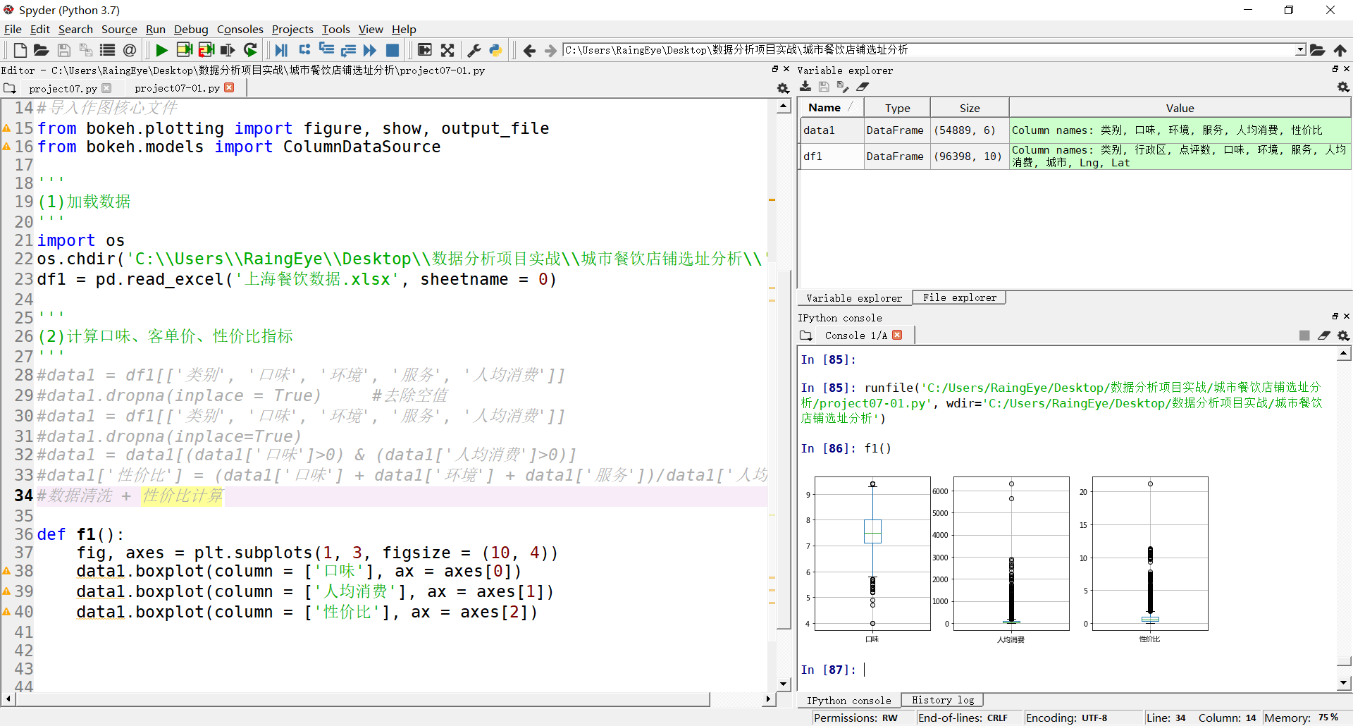
Task: Run the current file with green play icon
Action: tap(161, 50)
